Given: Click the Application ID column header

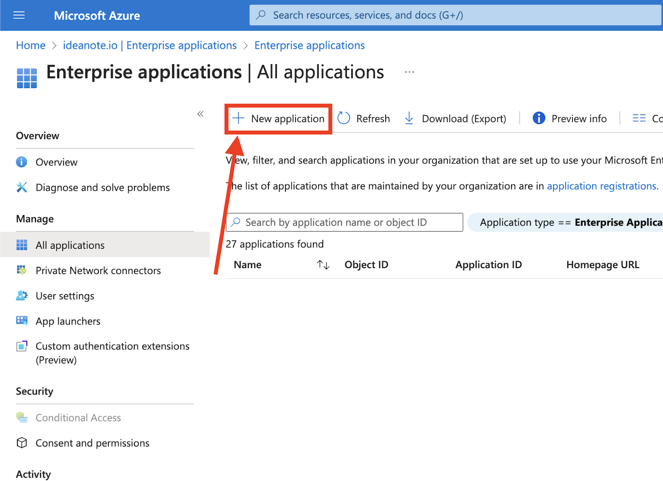Looking at the screenshot, I should coord(489,265).
